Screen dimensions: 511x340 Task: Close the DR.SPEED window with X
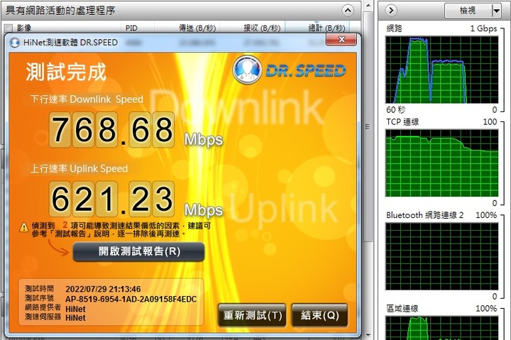tap(341, 40)
